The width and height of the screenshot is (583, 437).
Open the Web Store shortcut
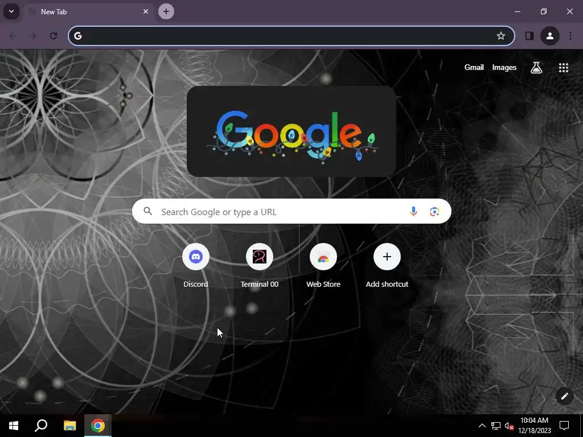[323, 266]
